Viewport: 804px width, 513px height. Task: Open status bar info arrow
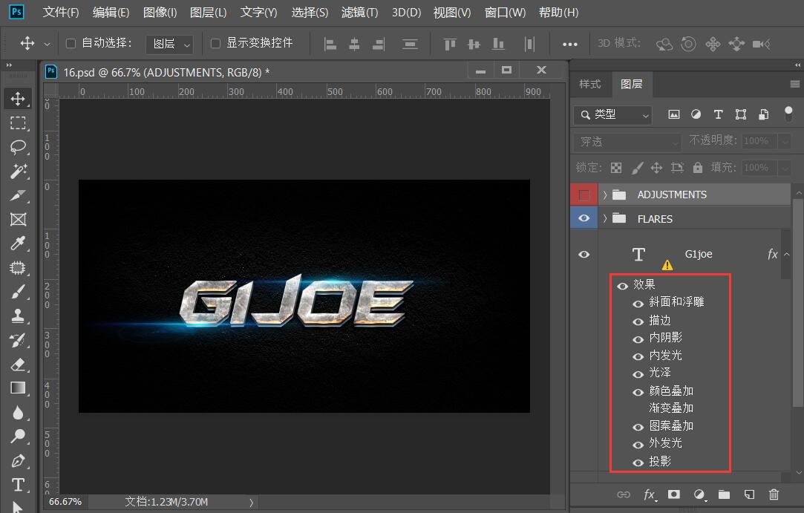click(x=251, y=502)
